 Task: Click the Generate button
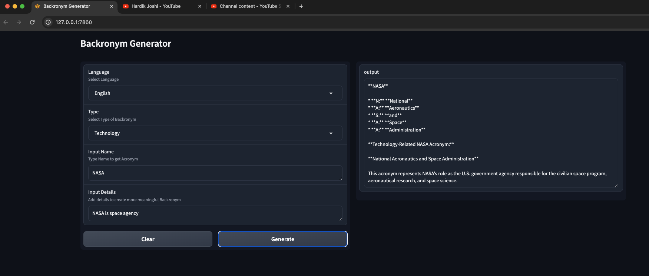[283, 239]
